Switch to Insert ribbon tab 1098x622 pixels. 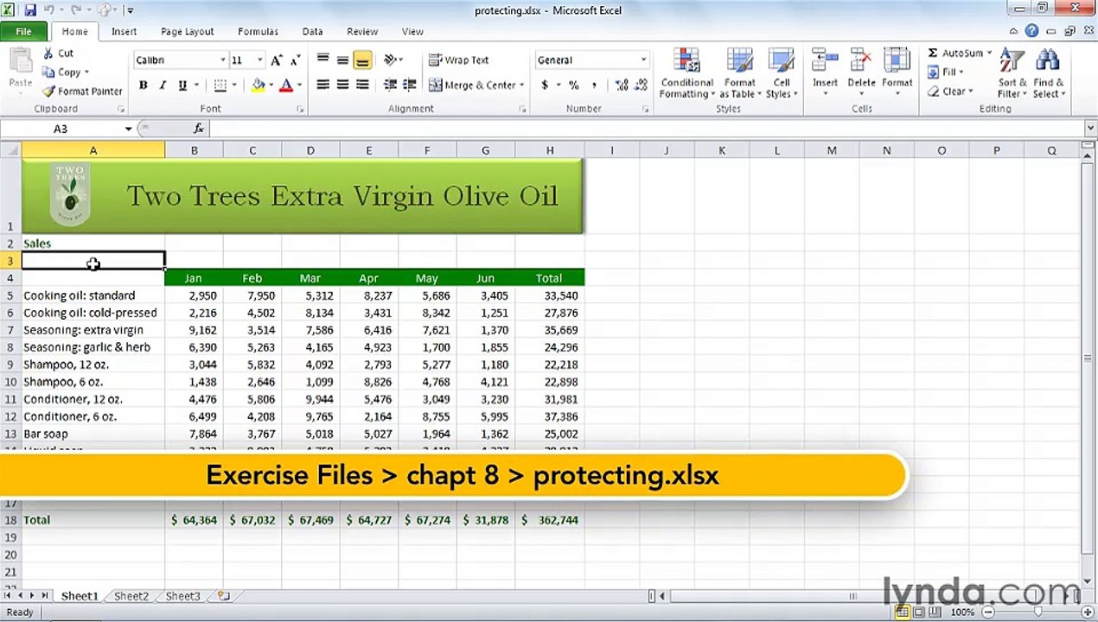tap(124, 31)
